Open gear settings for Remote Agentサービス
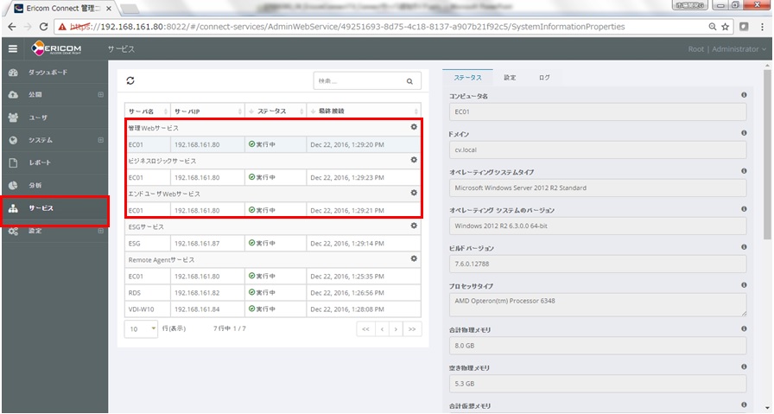 click(414, 259)
